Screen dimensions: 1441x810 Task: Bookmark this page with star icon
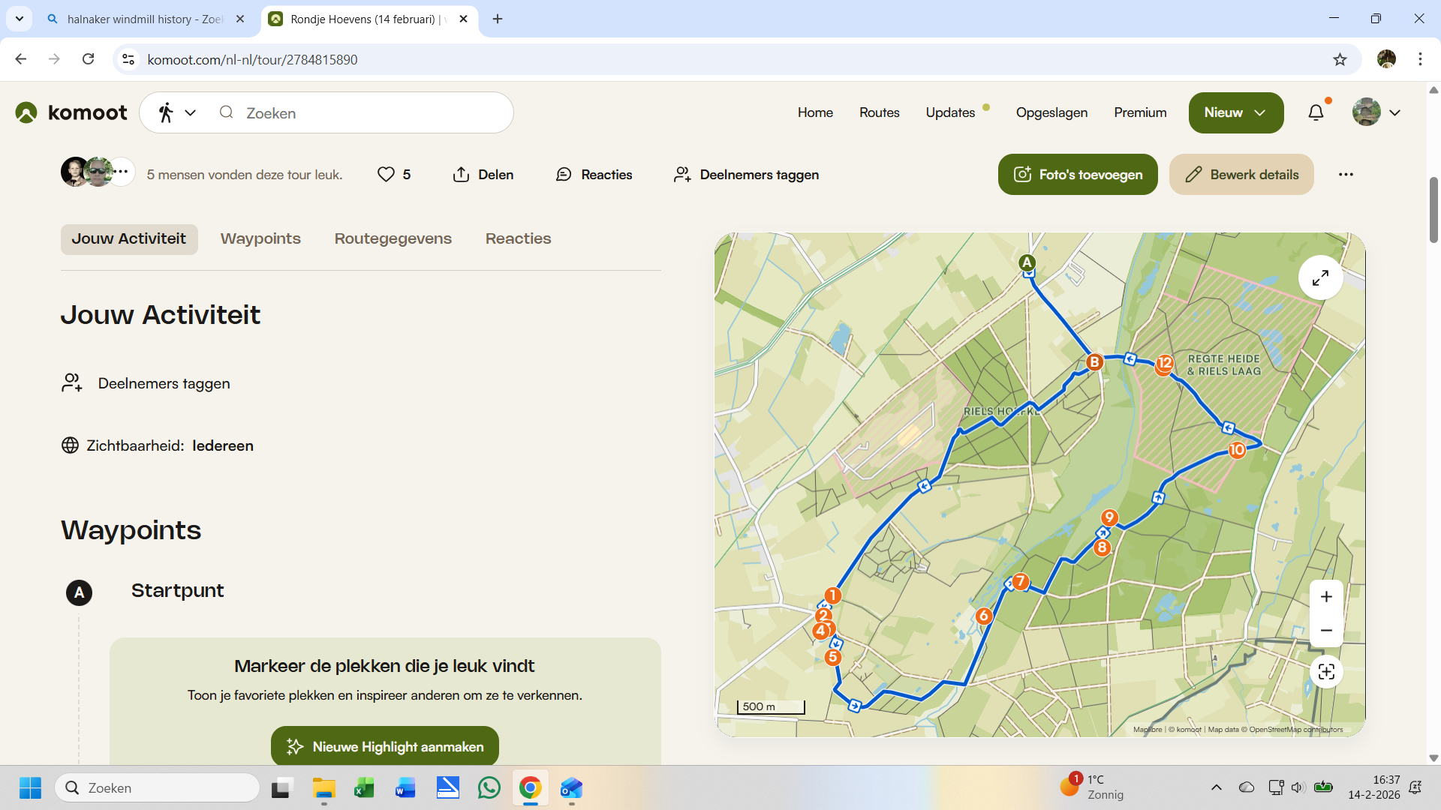(x=1340, y=59)
